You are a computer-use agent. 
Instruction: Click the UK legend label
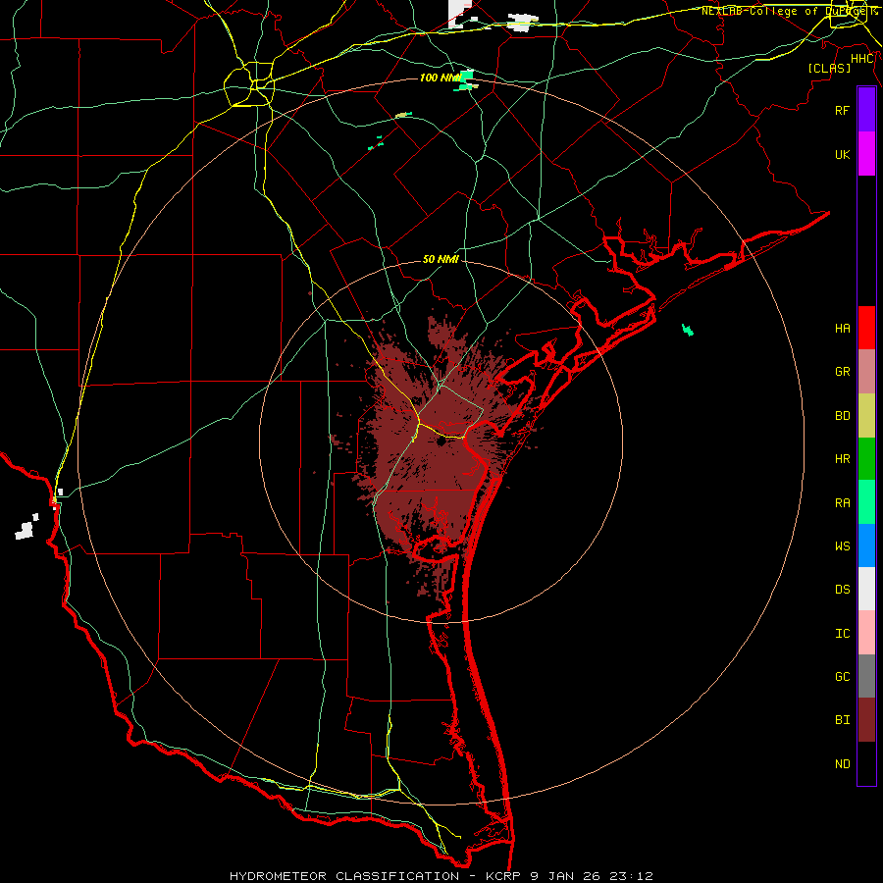pos(842,154)
